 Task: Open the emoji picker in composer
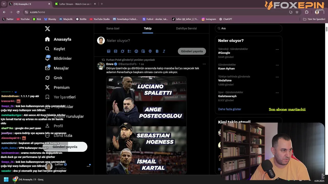coord(136,51)
